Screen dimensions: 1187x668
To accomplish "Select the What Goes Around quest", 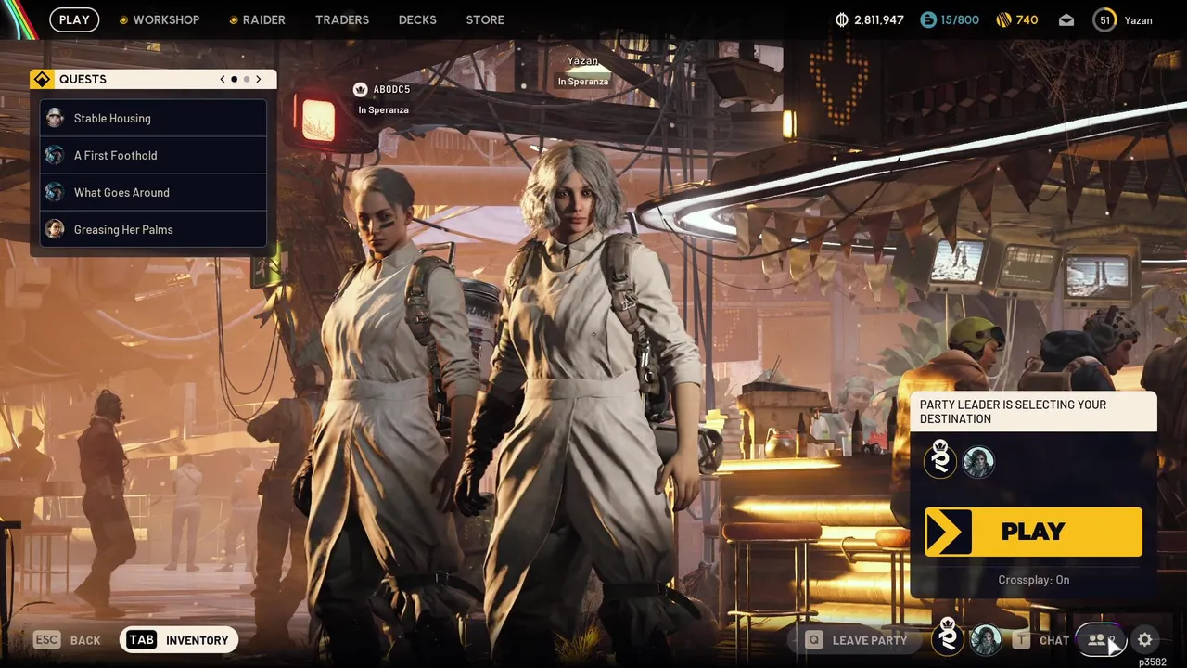I will (154, 192).
